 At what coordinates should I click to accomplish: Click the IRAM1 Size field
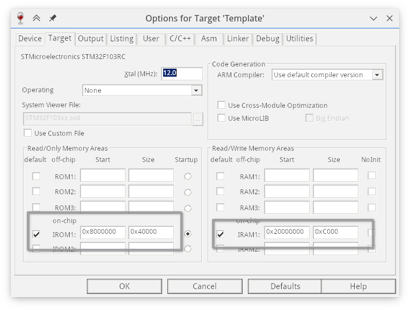(x=335, y=232)
